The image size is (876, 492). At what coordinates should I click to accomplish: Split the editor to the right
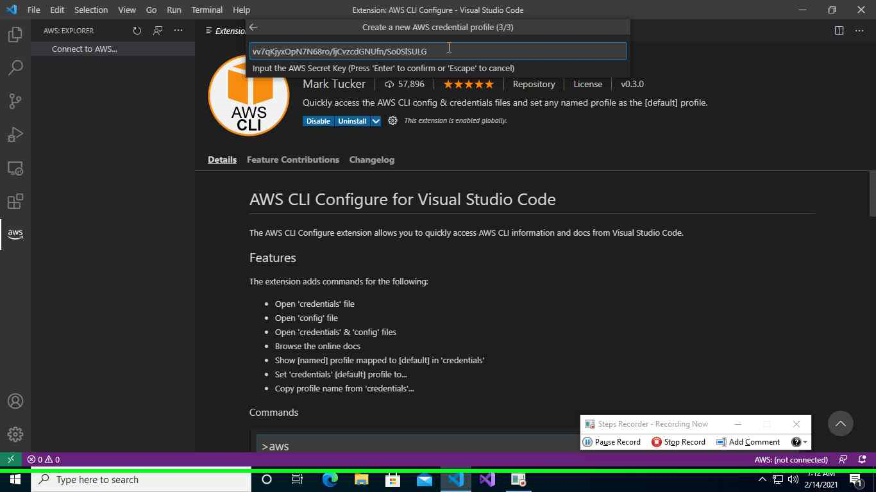coord(839,30)
